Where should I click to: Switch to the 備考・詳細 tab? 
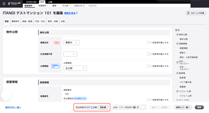(53, 21)
